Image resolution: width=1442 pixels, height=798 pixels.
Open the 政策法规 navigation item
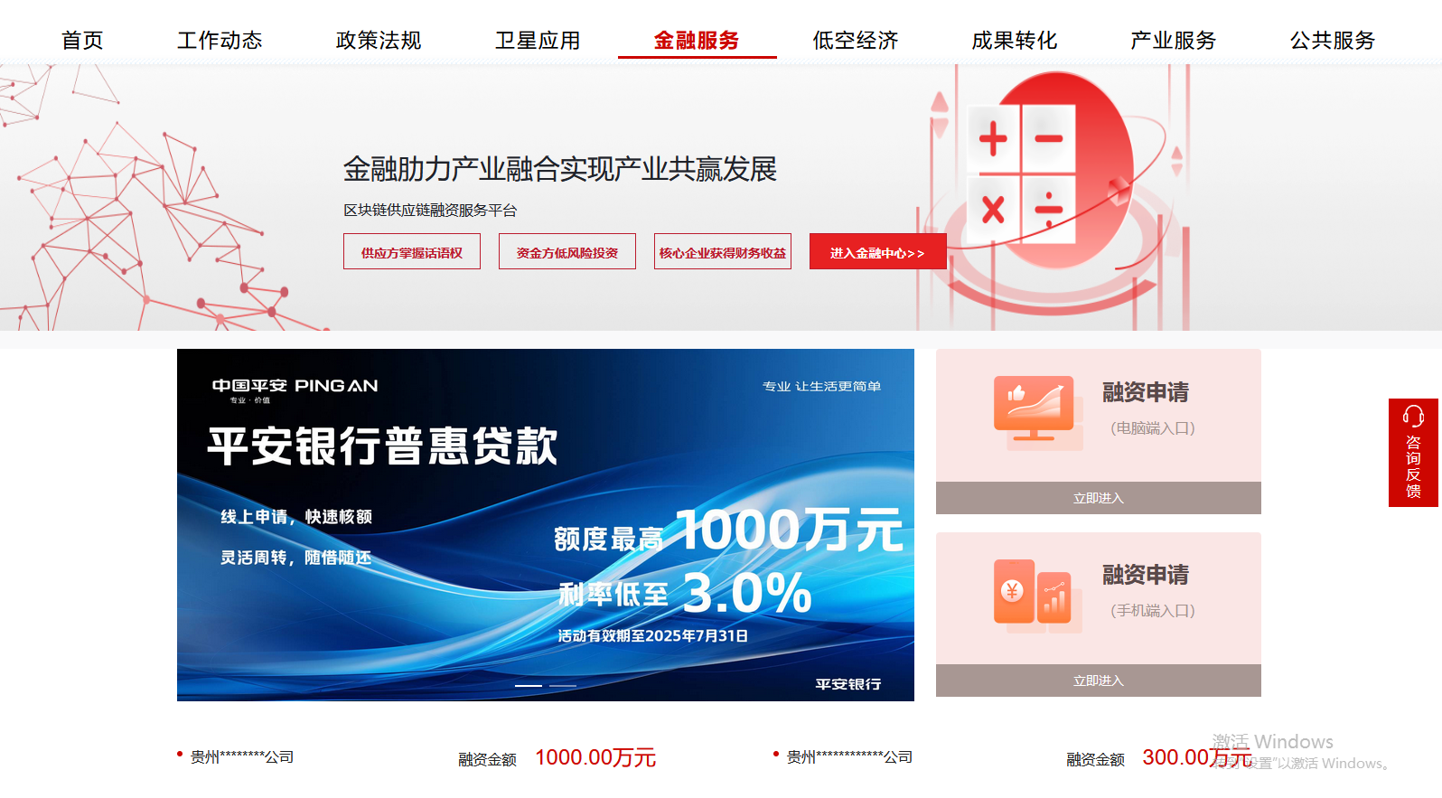379,41
